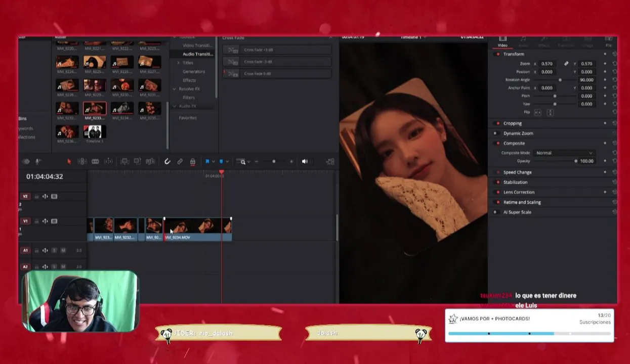Click Rotation Angle value 90.000
The height and width of the screenshot is (364, 630).
(586, 80)
